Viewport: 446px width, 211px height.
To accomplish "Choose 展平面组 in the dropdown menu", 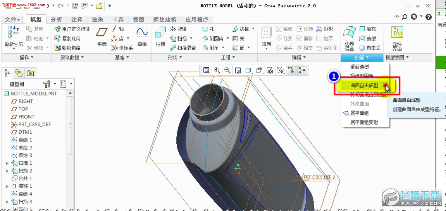I will [359, 113].
